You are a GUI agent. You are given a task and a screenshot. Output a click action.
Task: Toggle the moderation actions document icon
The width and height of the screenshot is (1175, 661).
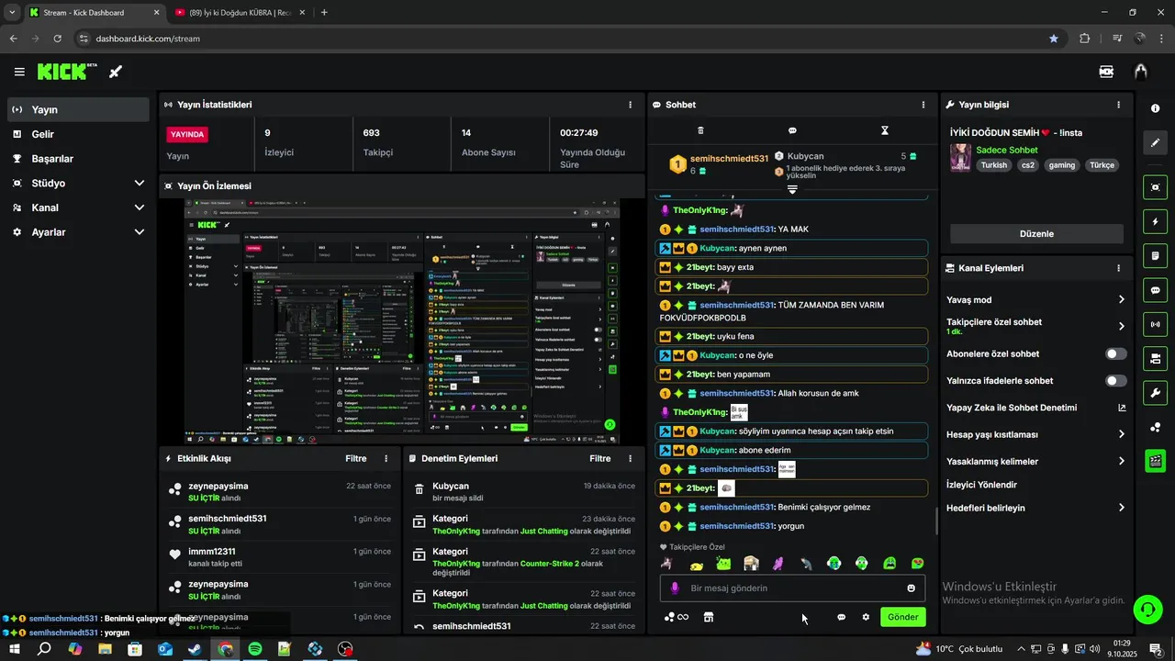(1155, 255)
